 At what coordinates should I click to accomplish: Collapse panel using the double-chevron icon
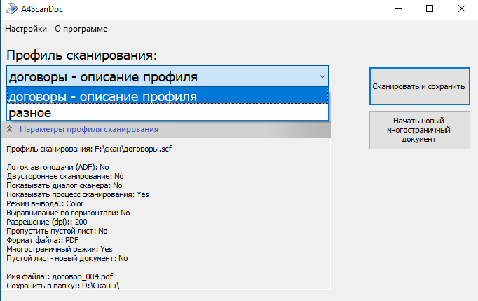click(x=11, y=129)
